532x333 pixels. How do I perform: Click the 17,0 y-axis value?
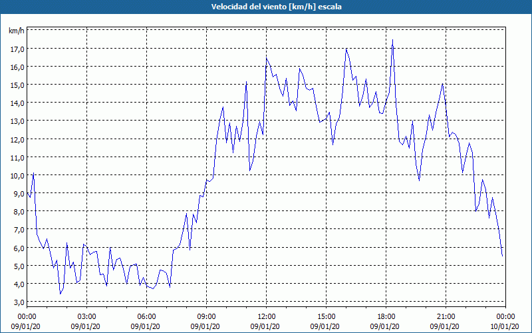tap(17, 49)
